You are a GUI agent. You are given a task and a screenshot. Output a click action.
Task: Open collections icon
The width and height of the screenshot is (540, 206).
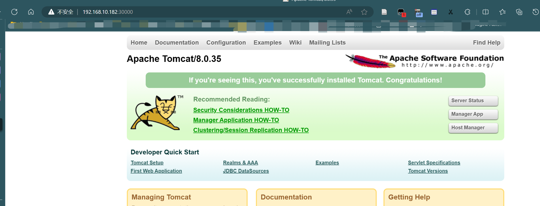[519, 12]
